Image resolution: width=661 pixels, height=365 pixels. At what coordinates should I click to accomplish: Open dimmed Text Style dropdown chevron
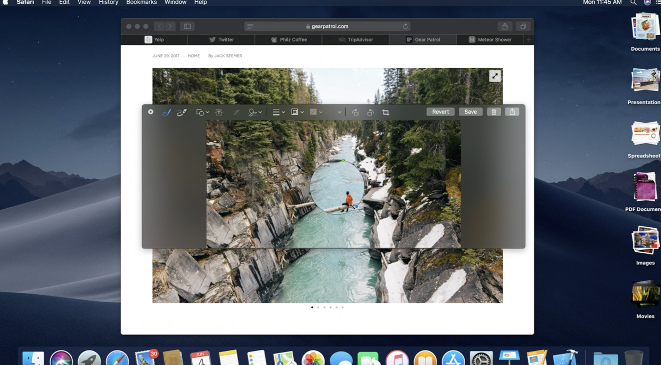(339, 112)
